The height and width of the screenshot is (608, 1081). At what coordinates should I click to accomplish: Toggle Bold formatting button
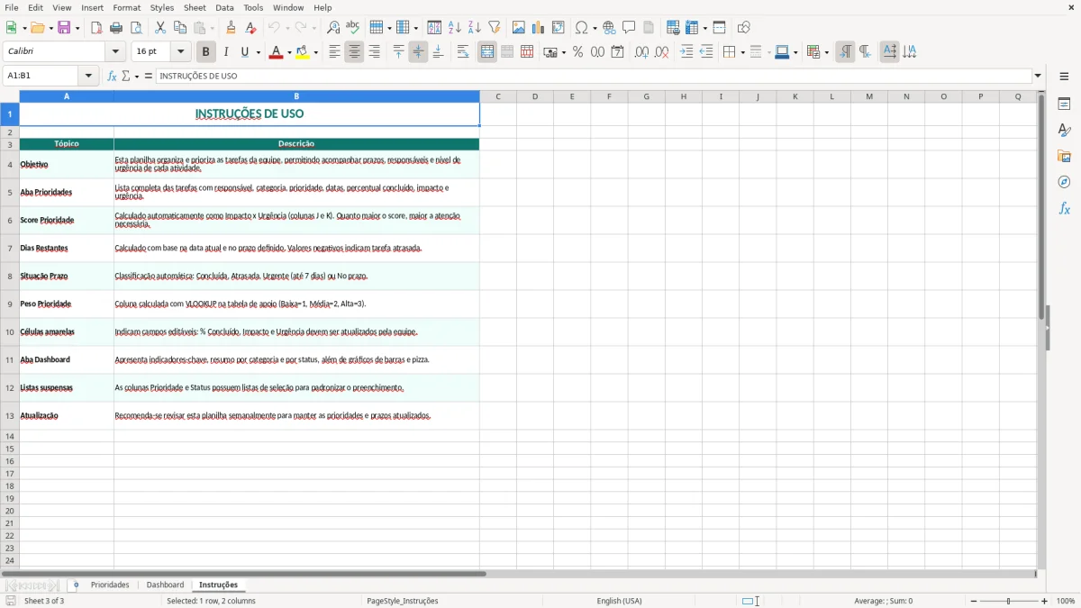[205, 52]
